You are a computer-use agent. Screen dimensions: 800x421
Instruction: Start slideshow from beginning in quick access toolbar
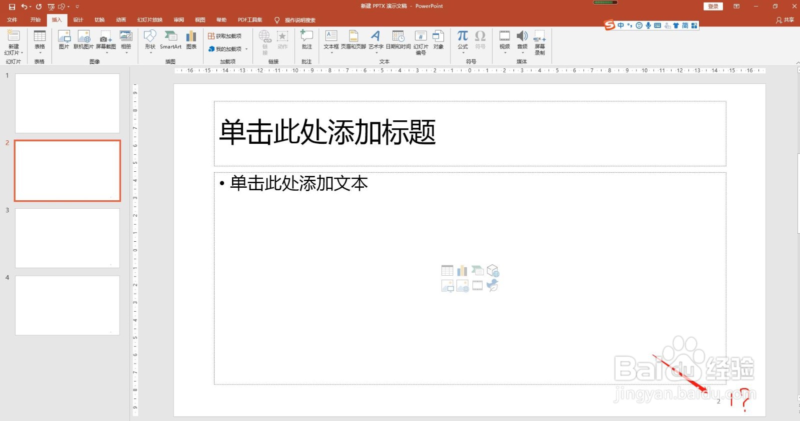pos(51,6)
